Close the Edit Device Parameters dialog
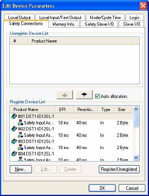 pos(143,6)
